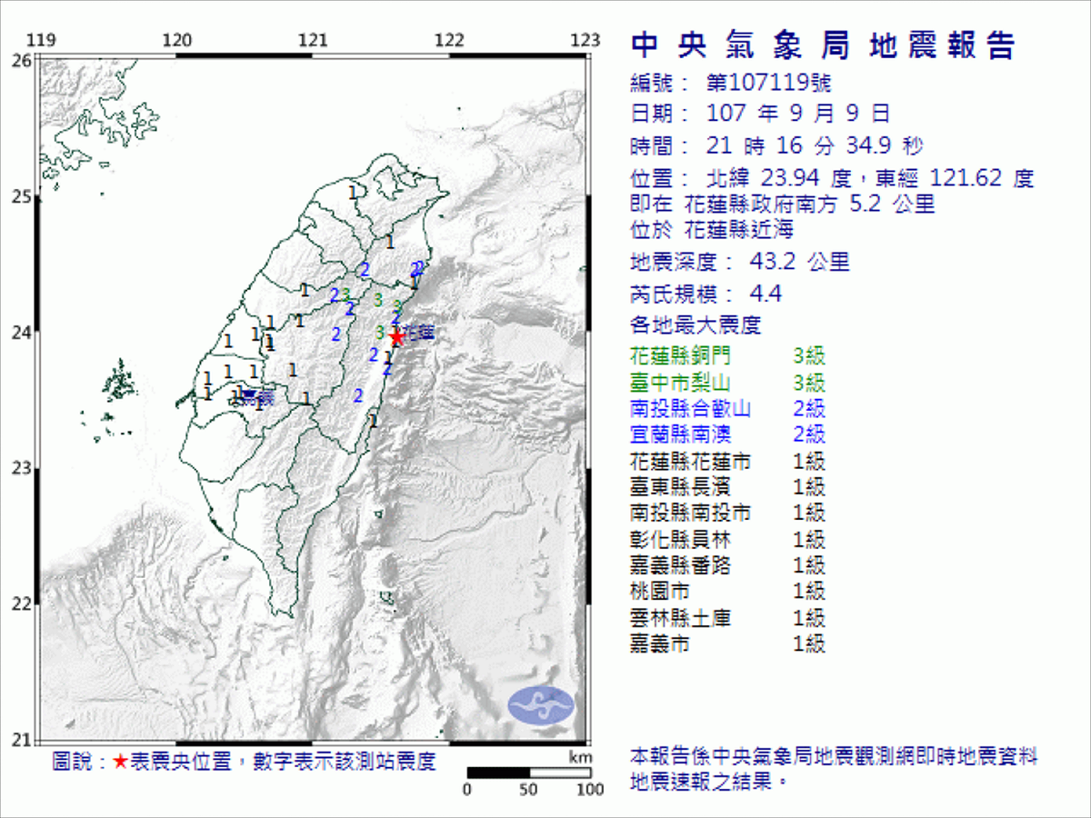The image size is (1091, 818).
Task: Click longitude label 119 on the top axis
Action: click(39, 40)
